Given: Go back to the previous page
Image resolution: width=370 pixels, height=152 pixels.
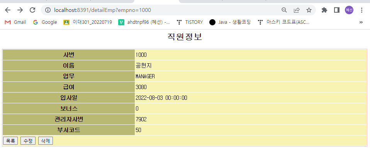Looking at the screenshot, I should tap(8, 10).
